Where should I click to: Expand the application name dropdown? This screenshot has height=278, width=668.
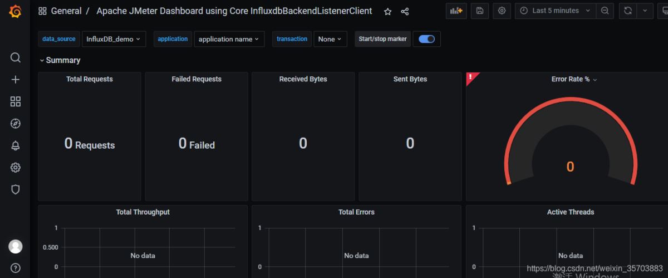[229, 39]
